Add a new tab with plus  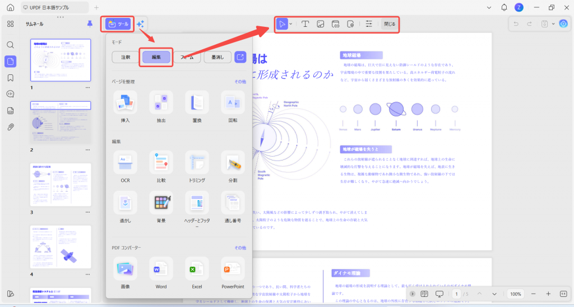pyautogui.click(x=96, y=7)
